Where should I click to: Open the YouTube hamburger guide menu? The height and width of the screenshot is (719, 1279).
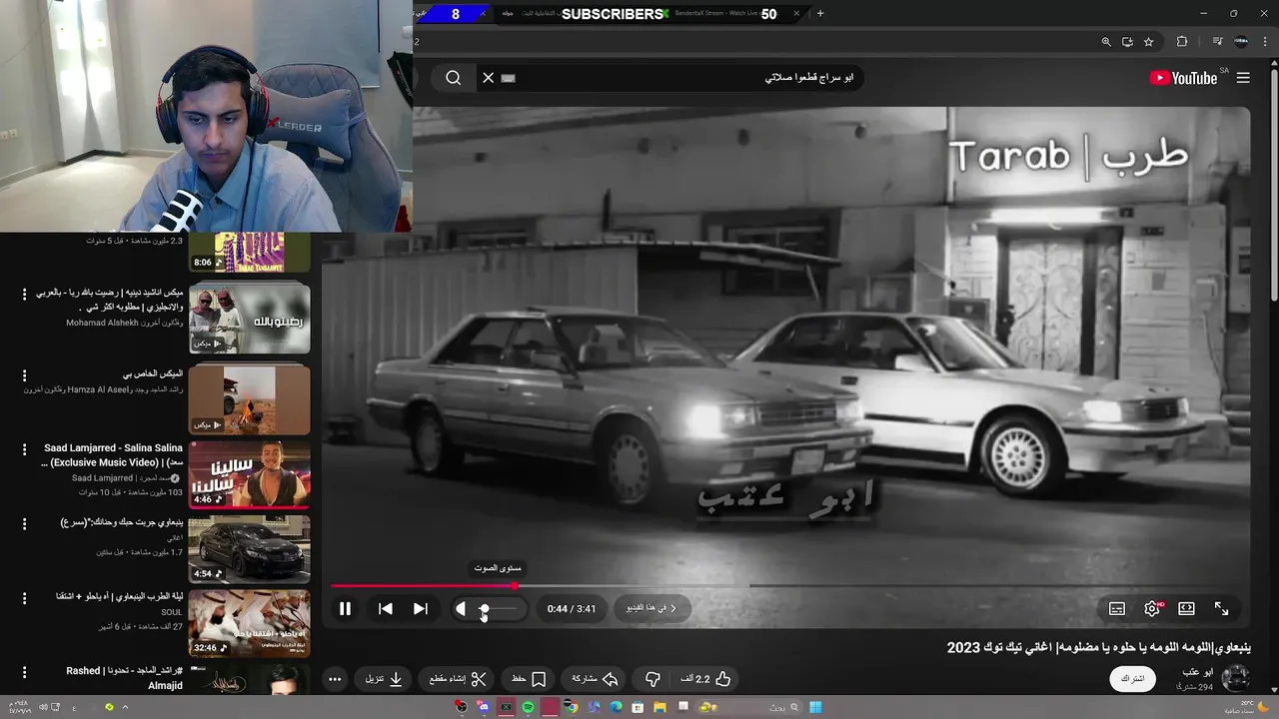[1243, 78]
